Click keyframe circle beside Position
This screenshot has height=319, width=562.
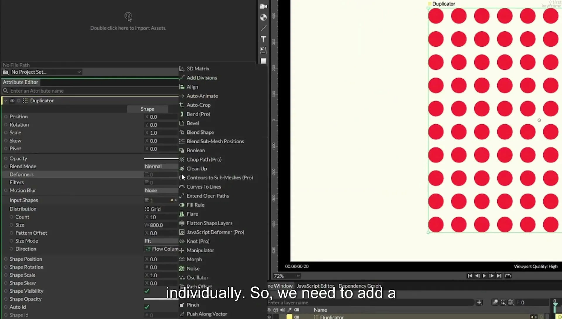6,116
